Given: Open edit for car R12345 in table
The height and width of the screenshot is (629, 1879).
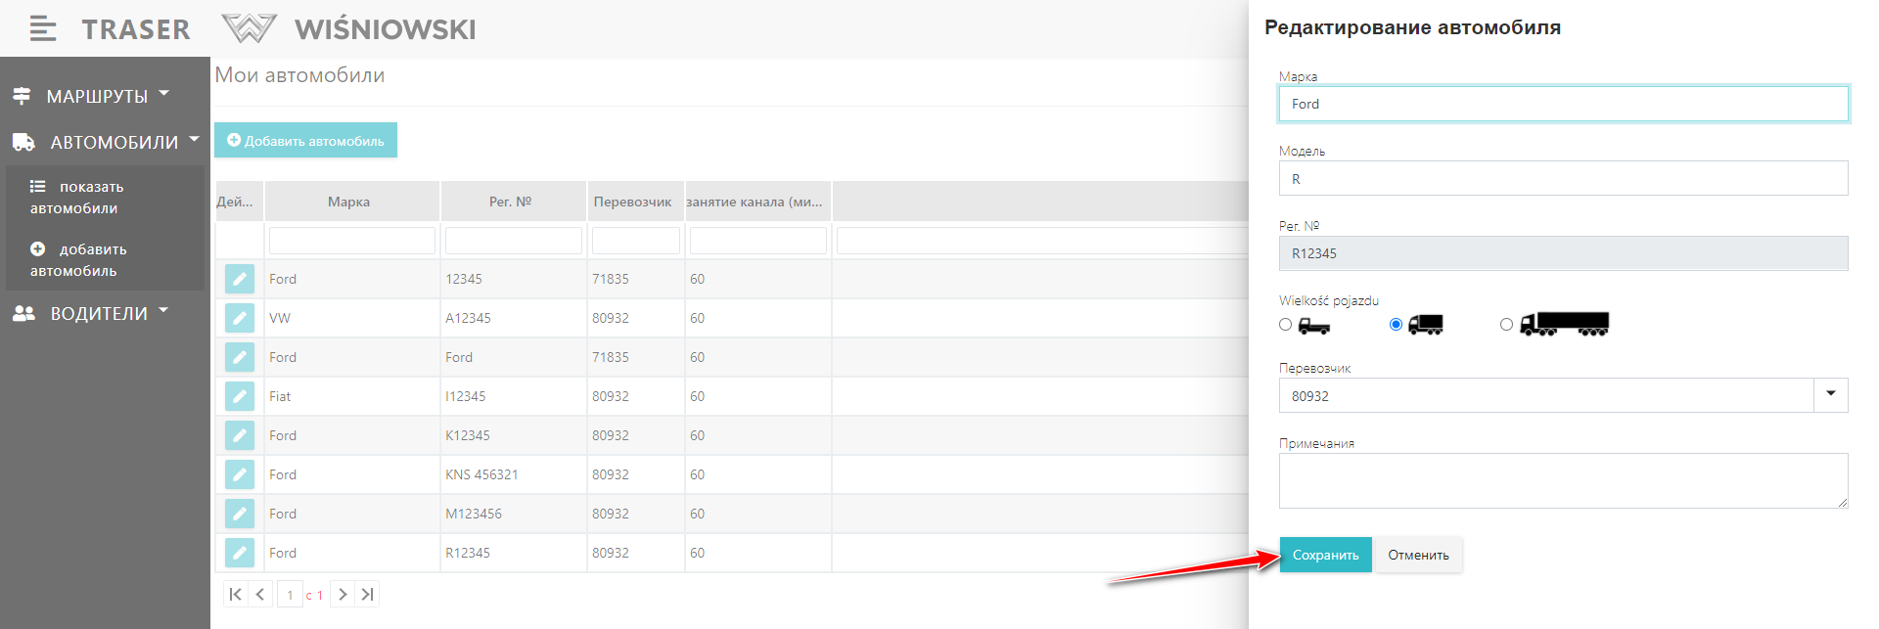Looking at the screenshot, I should click(240, 553).
